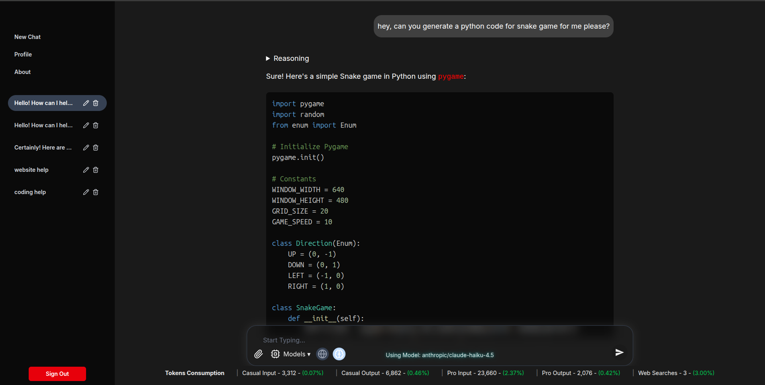Click the 'Web Searches - 3' stat
Screen dimensions: 765x385
pos(676,373)
